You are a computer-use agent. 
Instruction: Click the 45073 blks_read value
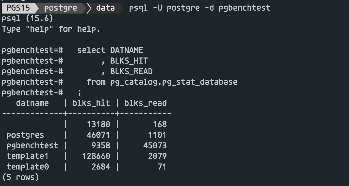[x=155, y=146]
